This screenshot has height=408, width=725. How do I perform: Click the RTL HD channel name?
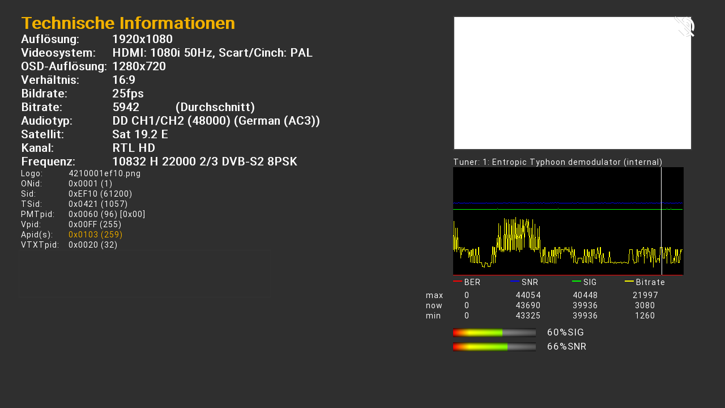134,148
